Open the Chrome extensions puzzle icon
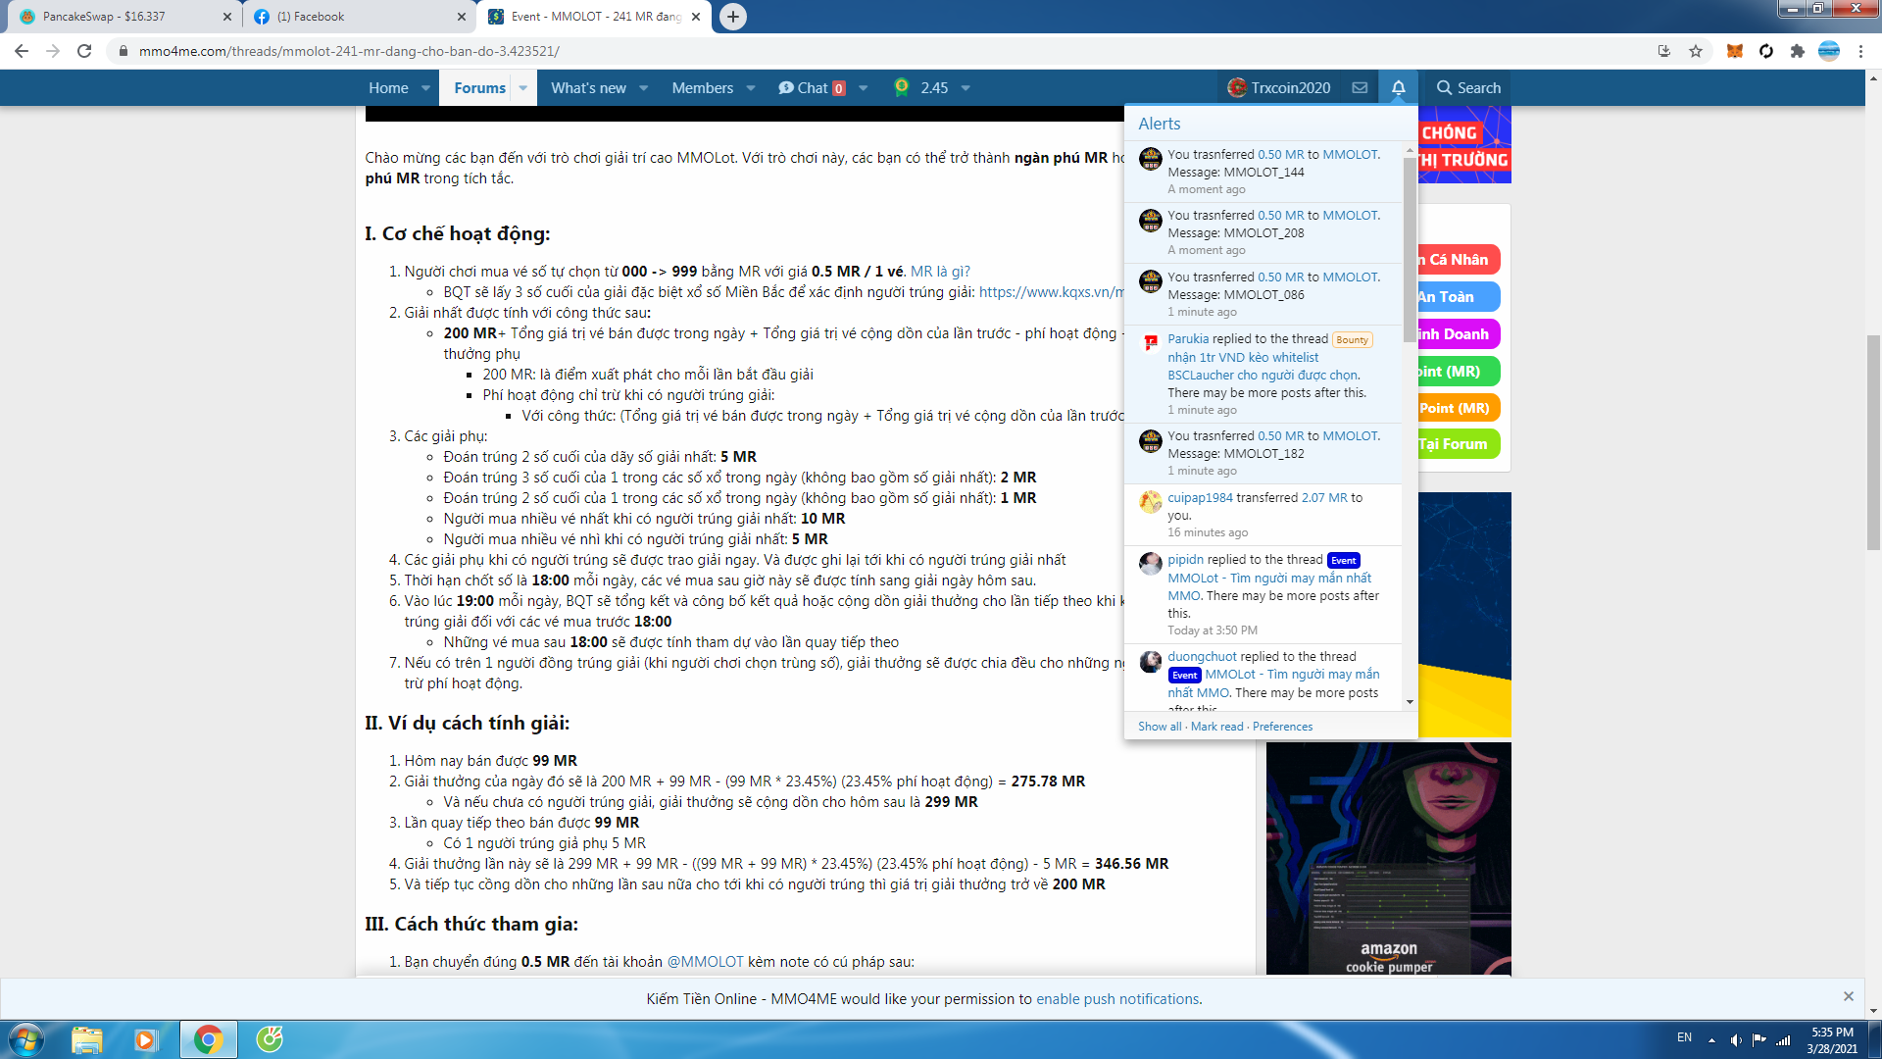This screenshot has height=1059, width=1882. pyautogui.click(x=1797, y=51)
